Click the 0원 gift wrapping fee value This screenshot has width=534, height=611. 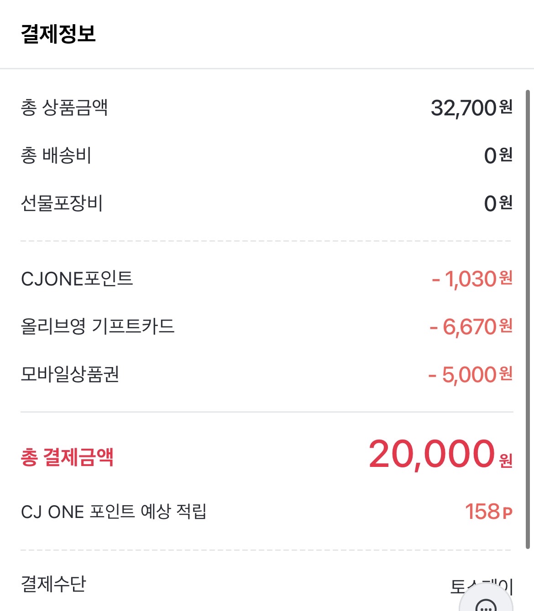point(498,203)
